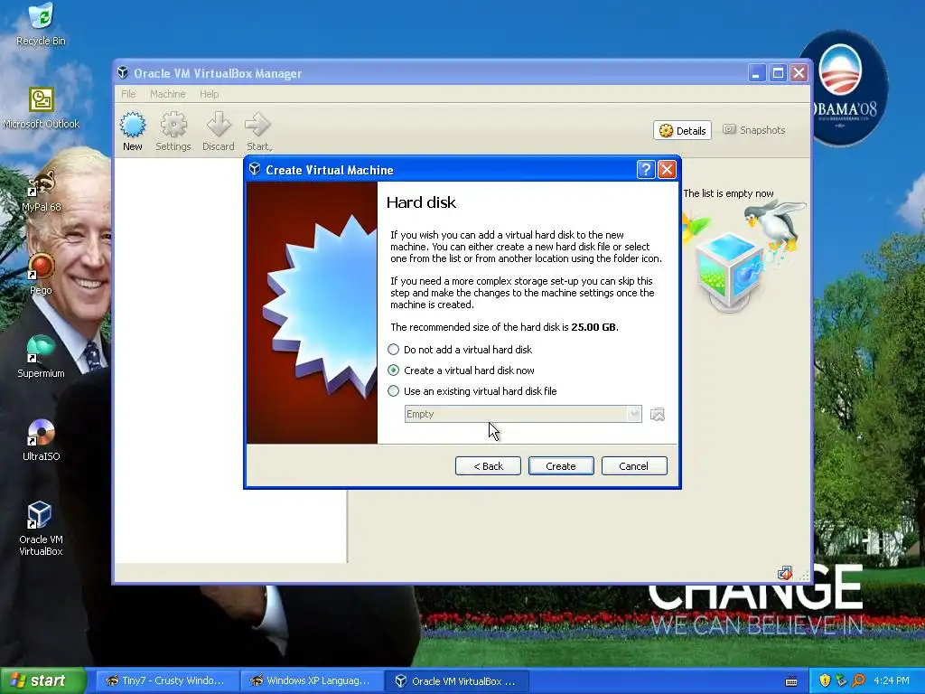Click the dialog help question mark icon
Image resolution: width=925 pixels, height=694 pixels.
[x=646, y=170]
